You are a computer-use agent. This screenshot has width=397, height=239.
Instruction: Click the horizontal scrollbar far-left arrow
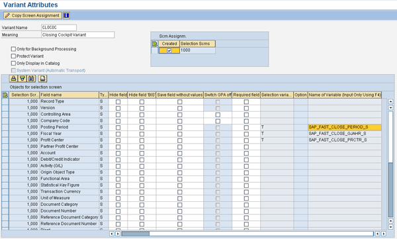[112, 234]
